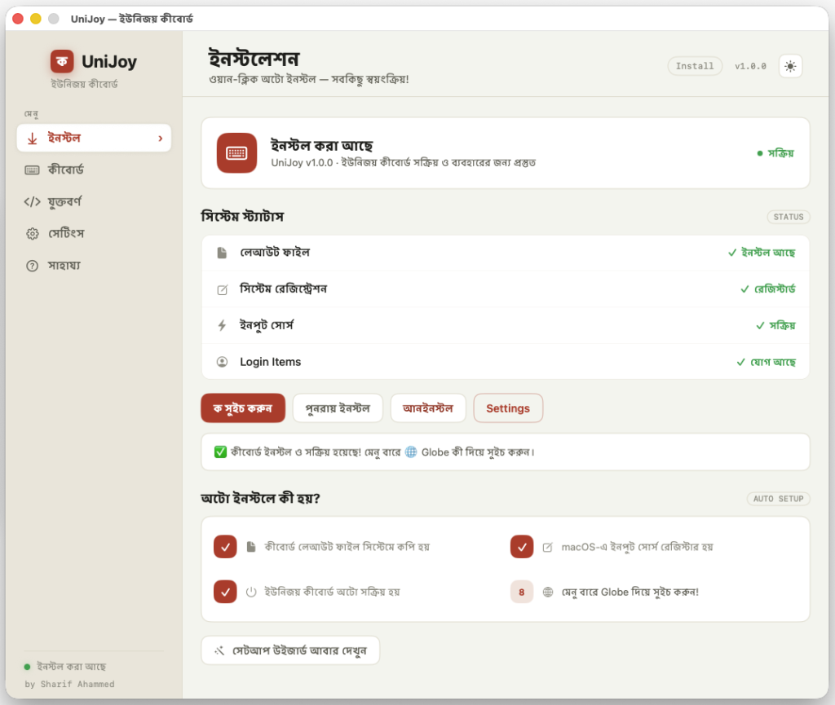Viewport: 835px width, 705px height.
Task: Toggle theme with the sun icon button
Action: (x=790, y=66)
